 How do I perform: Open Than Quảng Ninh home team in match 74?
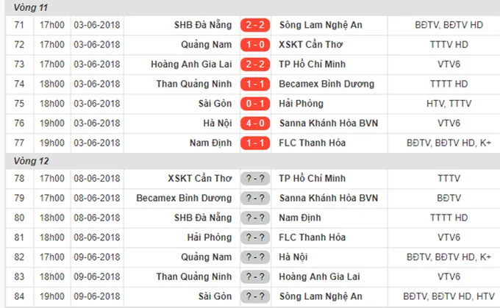194,84
